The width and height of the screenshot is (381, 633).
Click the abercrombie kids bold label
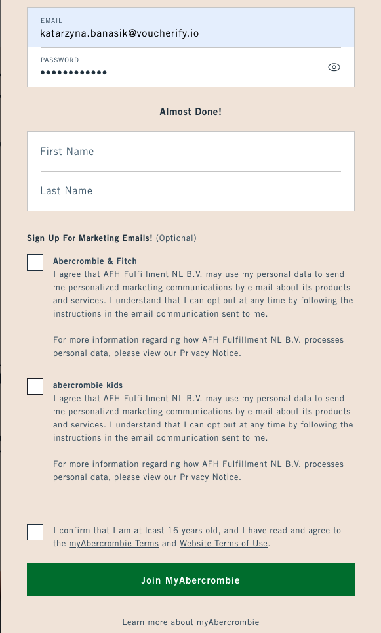tap(88, 385)
